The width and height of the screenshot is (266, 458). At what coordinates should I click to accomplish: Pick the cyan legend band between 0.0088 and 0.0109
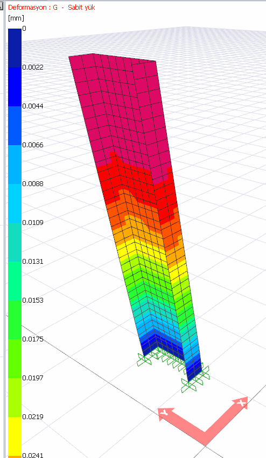(x=15, y=203)
